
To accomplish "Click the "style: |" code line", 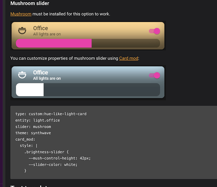I will [28, 145].
